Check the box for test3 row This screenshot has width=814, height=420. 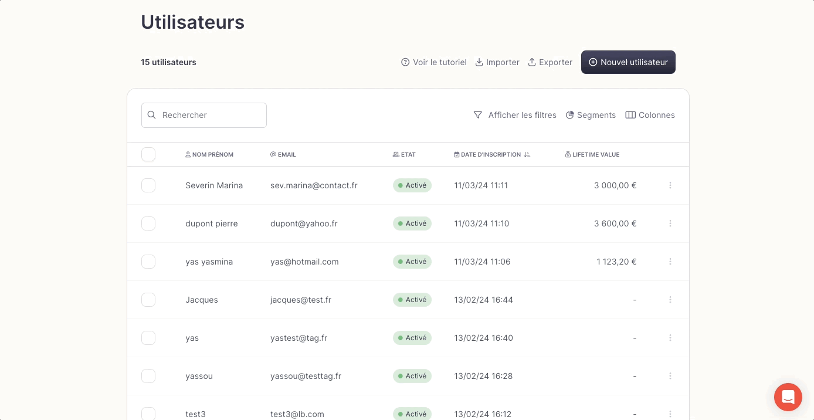[148, 414]
